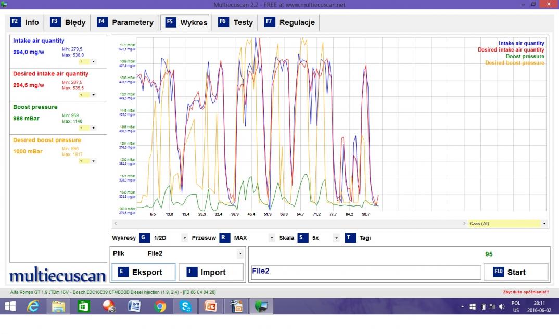Open File Explorer from the taskbar

pos(58,307)
